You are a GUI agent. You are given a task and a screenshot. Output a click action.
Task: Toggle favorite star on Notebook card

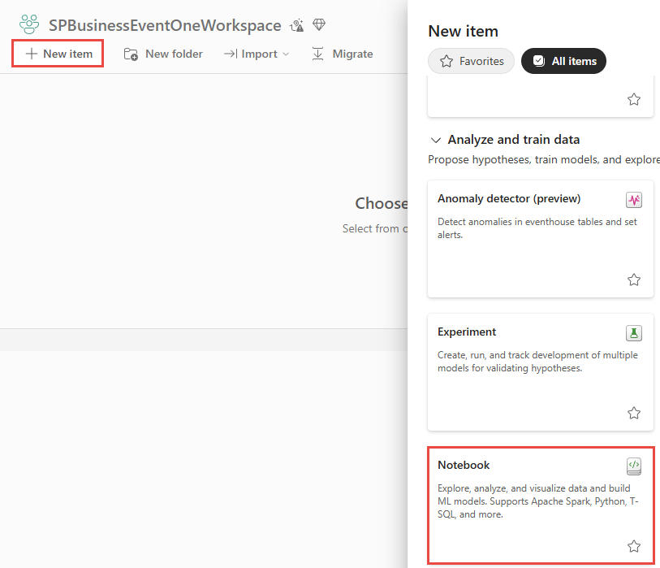tap(634, 546)
